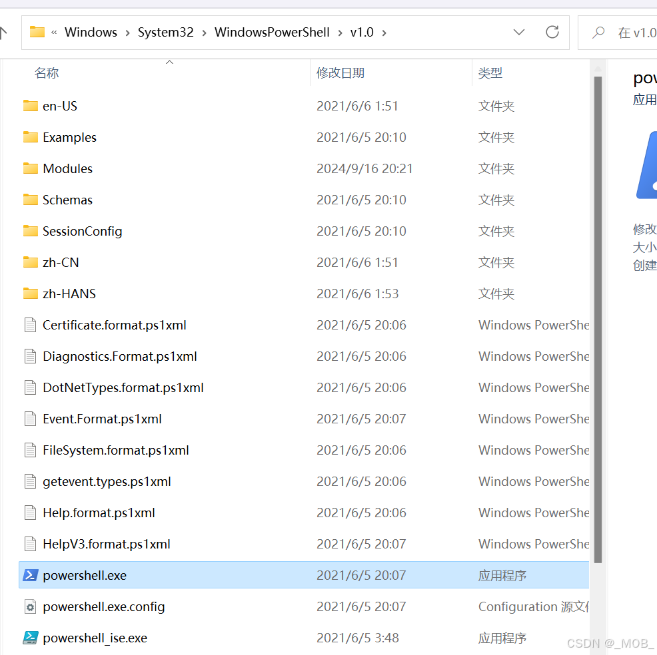Screen dimensions: 657x655
Task: Expand the chevron after System32 breadcrumb
Action: tap(204, 33)
